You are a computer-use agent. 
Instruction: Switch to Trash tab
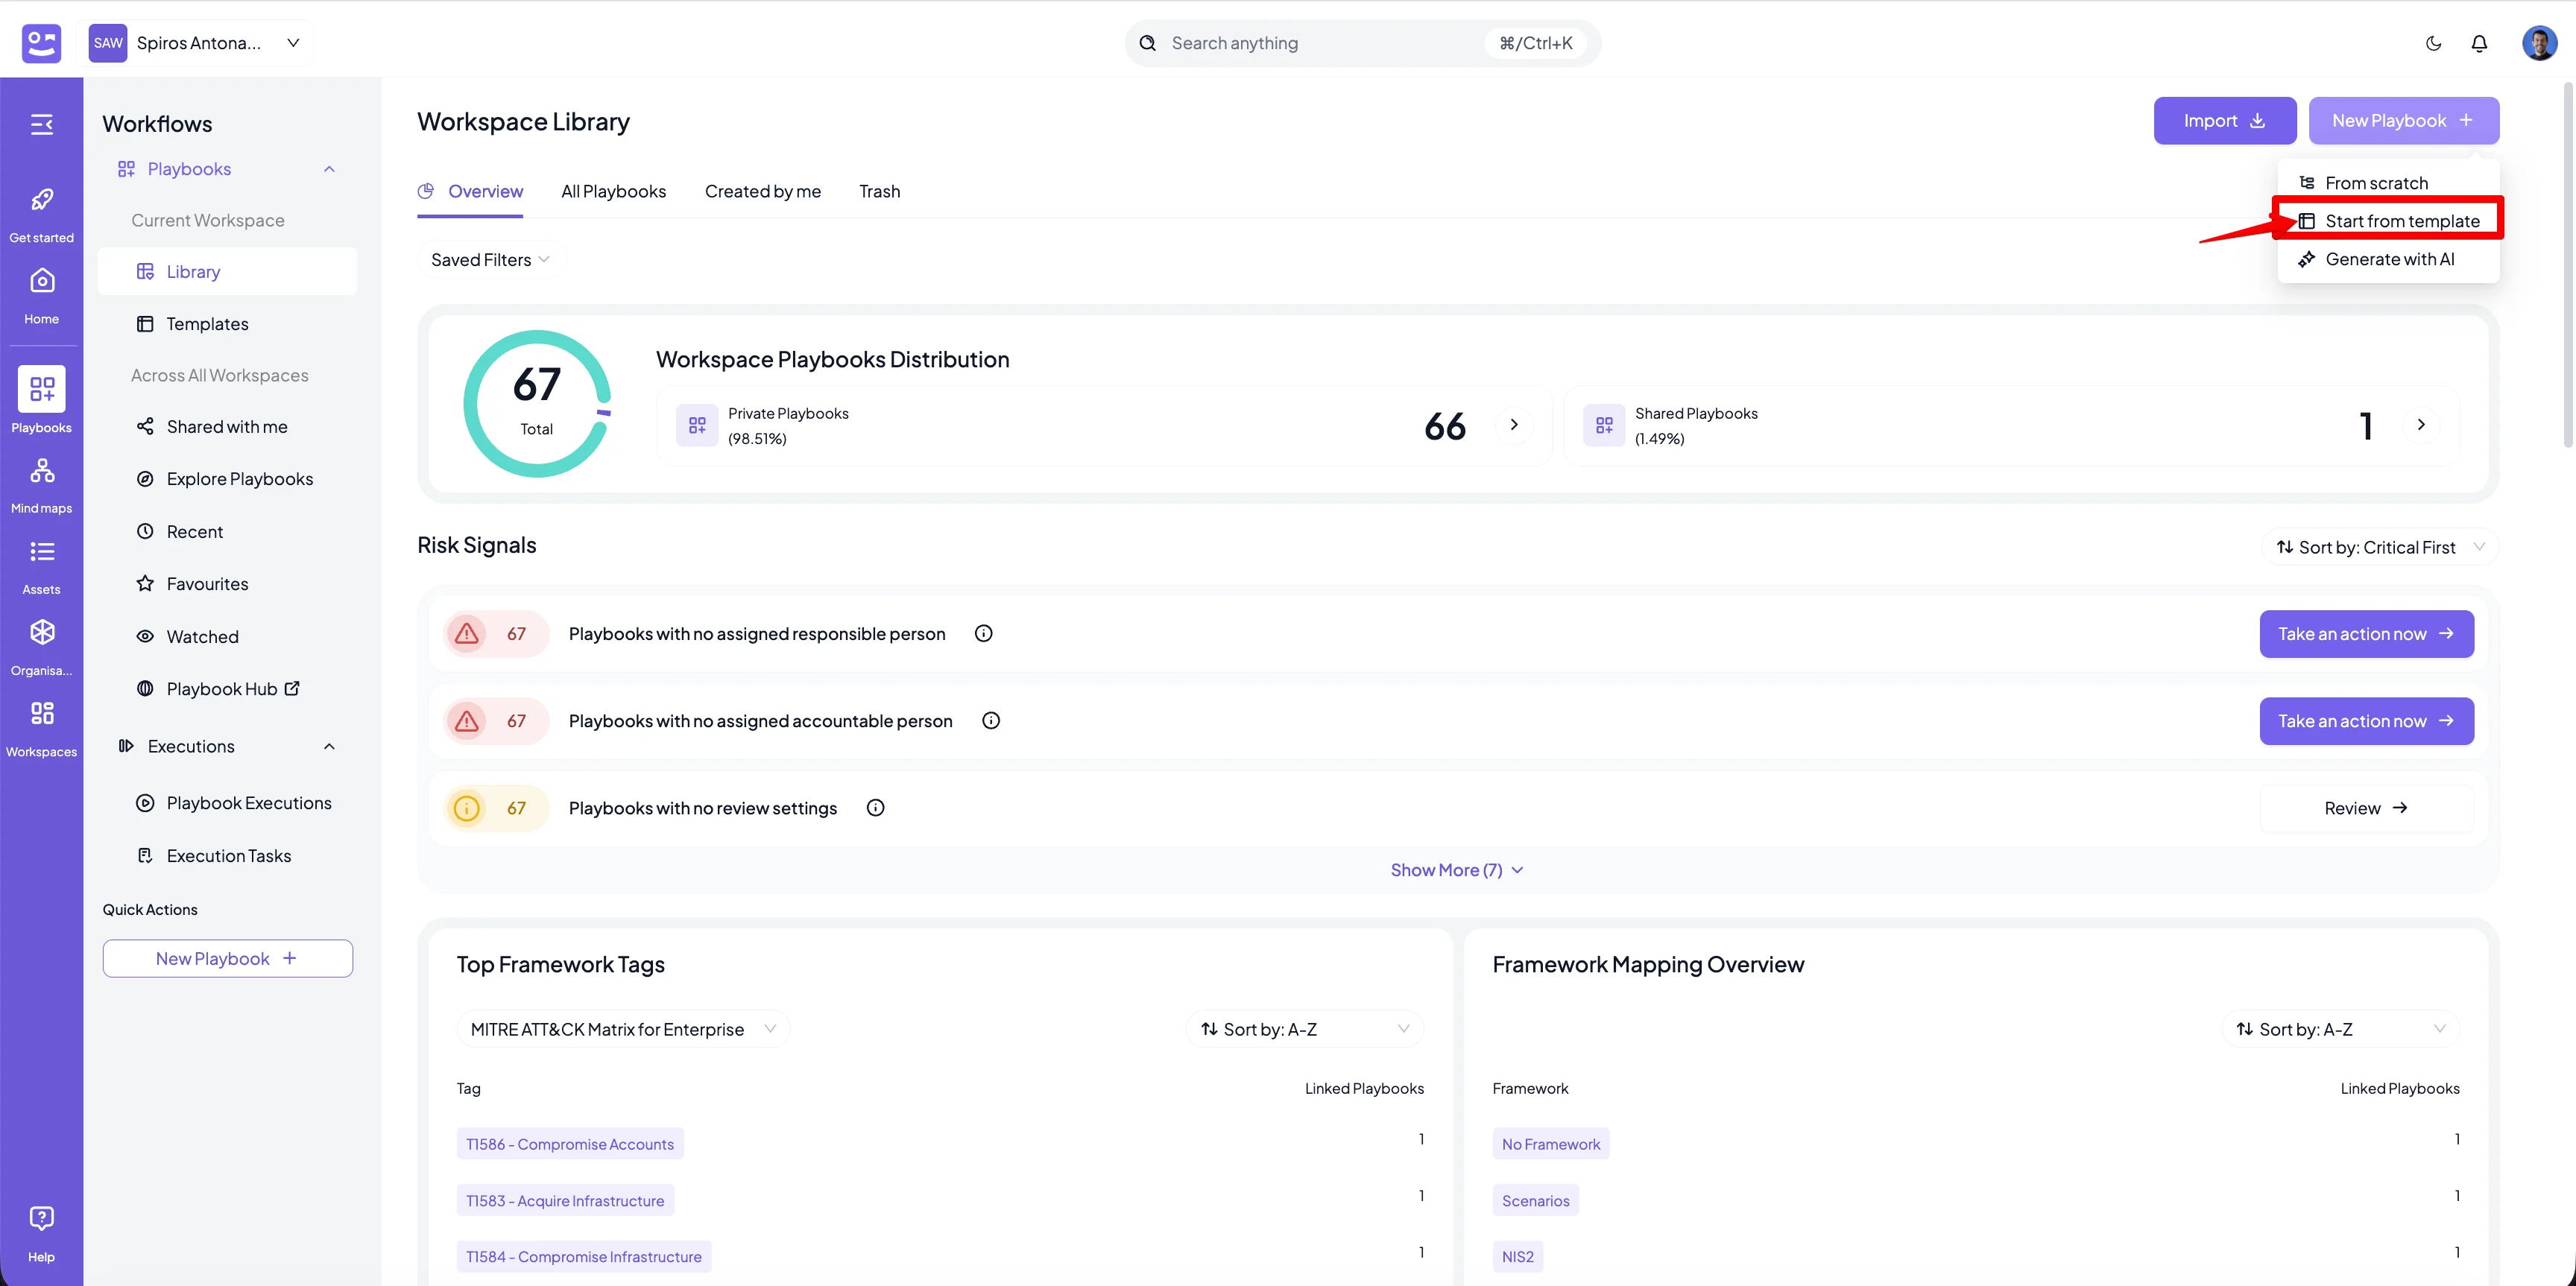tap(879, 191)
